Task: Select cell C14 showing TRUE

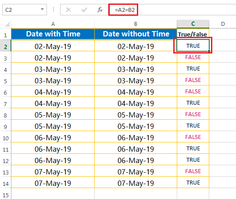Action: click(193, 183)
